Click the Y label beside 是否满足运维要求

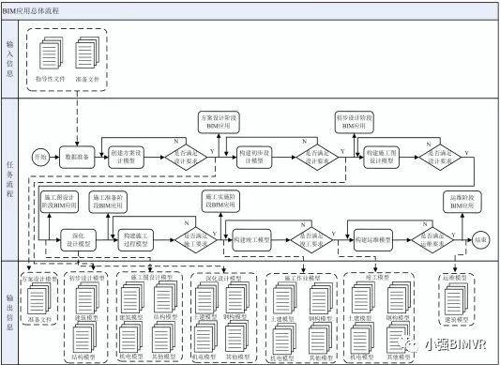coord(453,236)
